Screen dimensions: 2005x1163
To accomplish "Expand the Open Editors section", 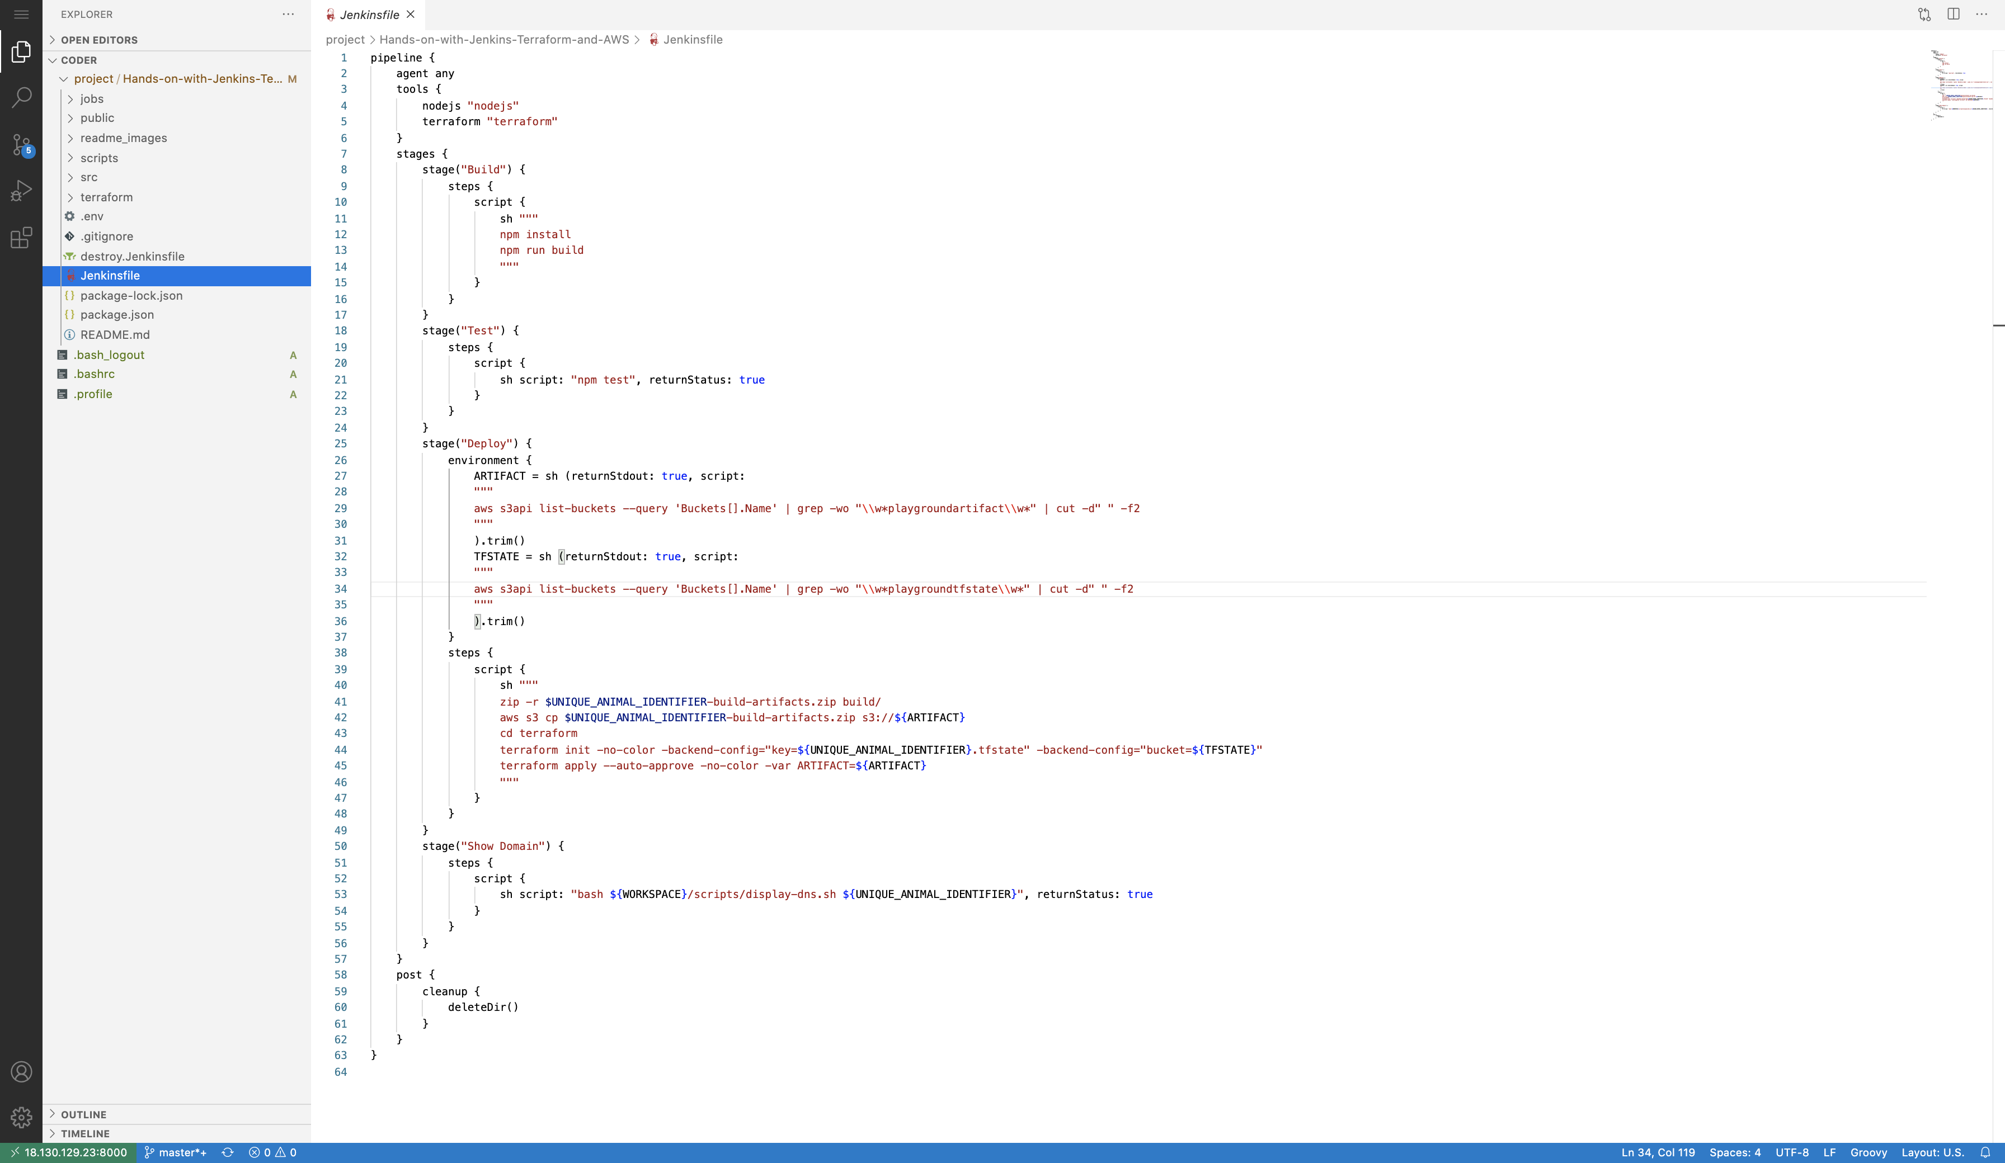I will [177, 40].
